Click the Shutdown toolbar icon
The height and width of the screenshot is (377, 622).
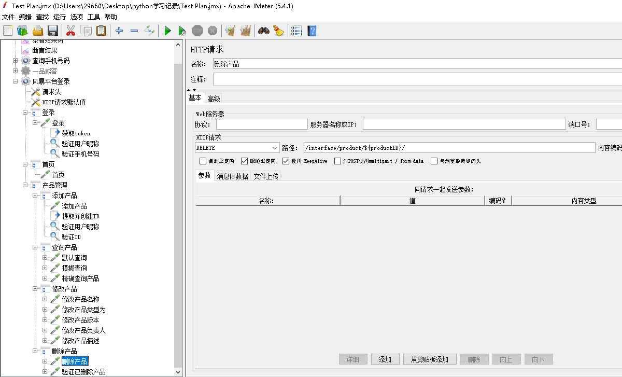(x=213, y=31)
